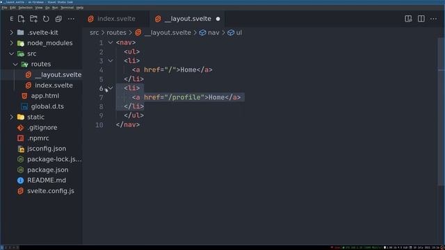This screenshot has height=250, width=445.
Task: Split the editor to the right
Action: 421,19
